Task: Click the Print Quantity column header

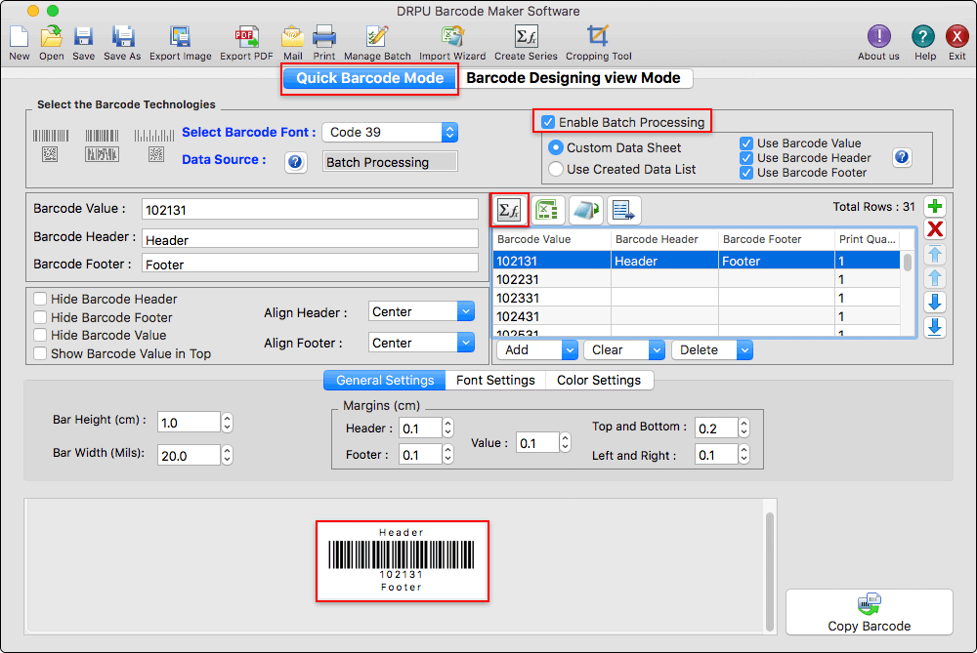Action: pyautogui.click(x=868, y=239)
